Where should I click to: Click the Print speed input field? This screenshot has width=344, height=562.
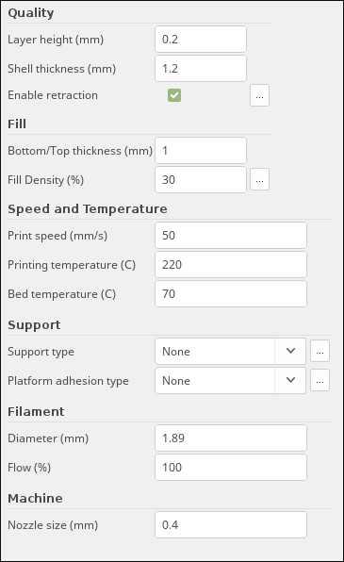click(231, 235)
